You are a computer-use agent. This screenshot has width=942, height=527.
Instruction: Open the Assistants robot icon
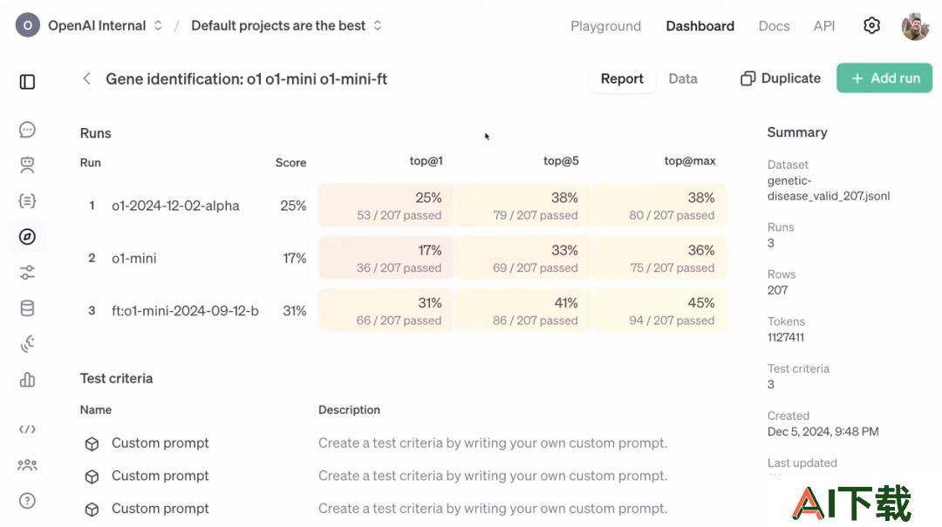[x=27, y=165]
